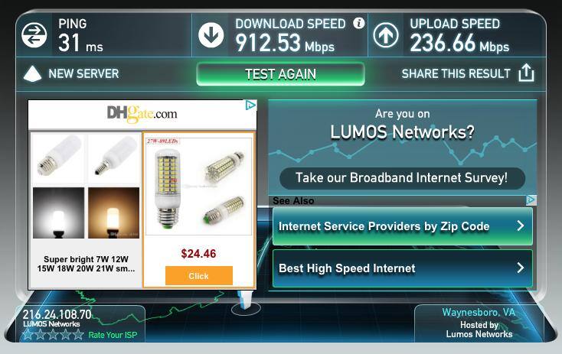
Task: Open the Rate Your ISP link
Action: coord(113,335)
